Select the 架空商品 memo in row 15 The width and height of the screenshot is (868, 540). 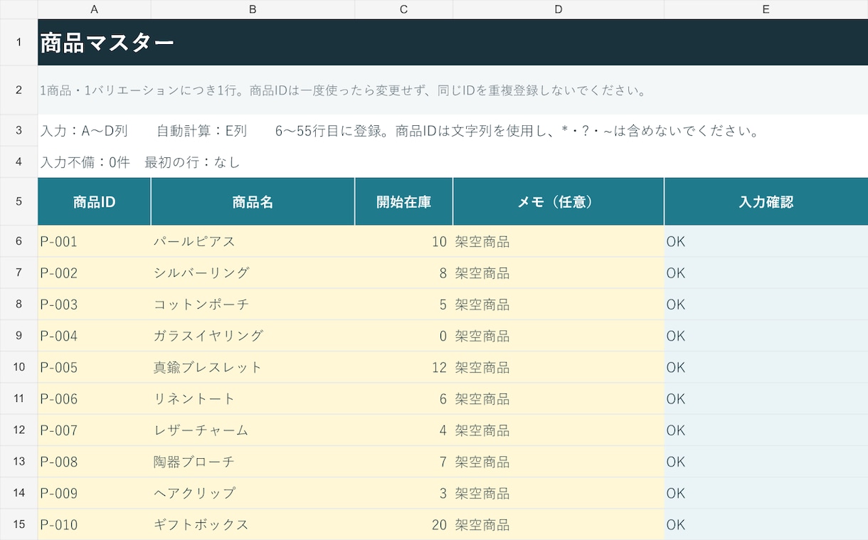point(559,524)
